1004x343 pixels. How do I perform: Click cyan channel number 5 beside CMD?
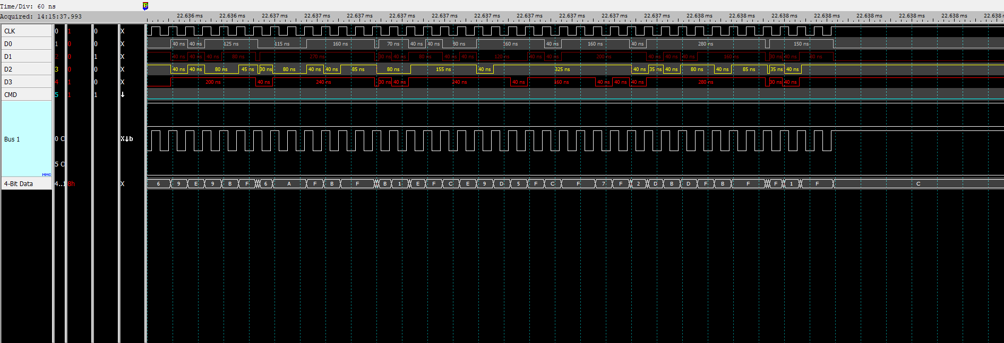tap(57, 95)
